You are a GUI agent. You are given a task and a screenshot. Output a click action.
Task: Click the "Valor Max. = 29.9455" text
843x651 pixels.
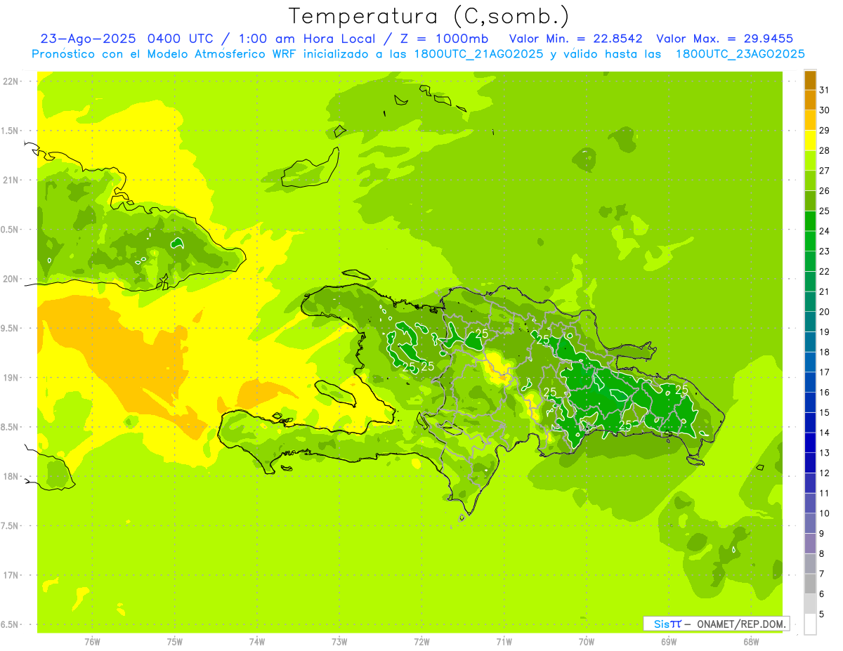(x=724, y=39)
